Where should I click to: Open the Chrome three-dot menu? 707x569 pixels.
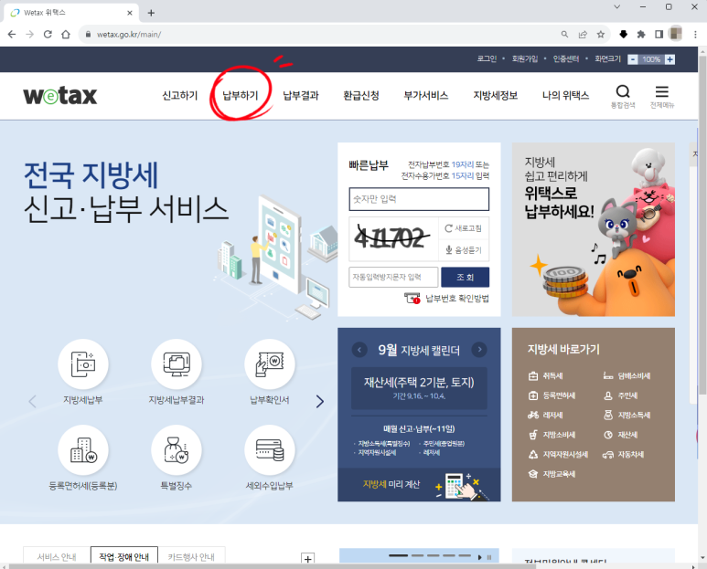point(695,34)
